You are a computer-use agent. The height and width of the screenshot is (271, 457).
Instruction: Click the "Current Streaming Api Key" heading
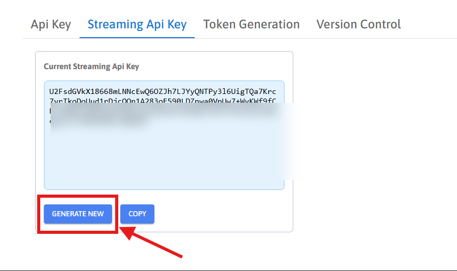(91, 67)
